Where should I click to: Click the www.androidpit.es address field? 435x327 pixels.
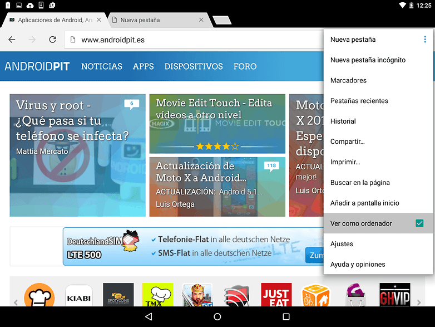point(194,40)
